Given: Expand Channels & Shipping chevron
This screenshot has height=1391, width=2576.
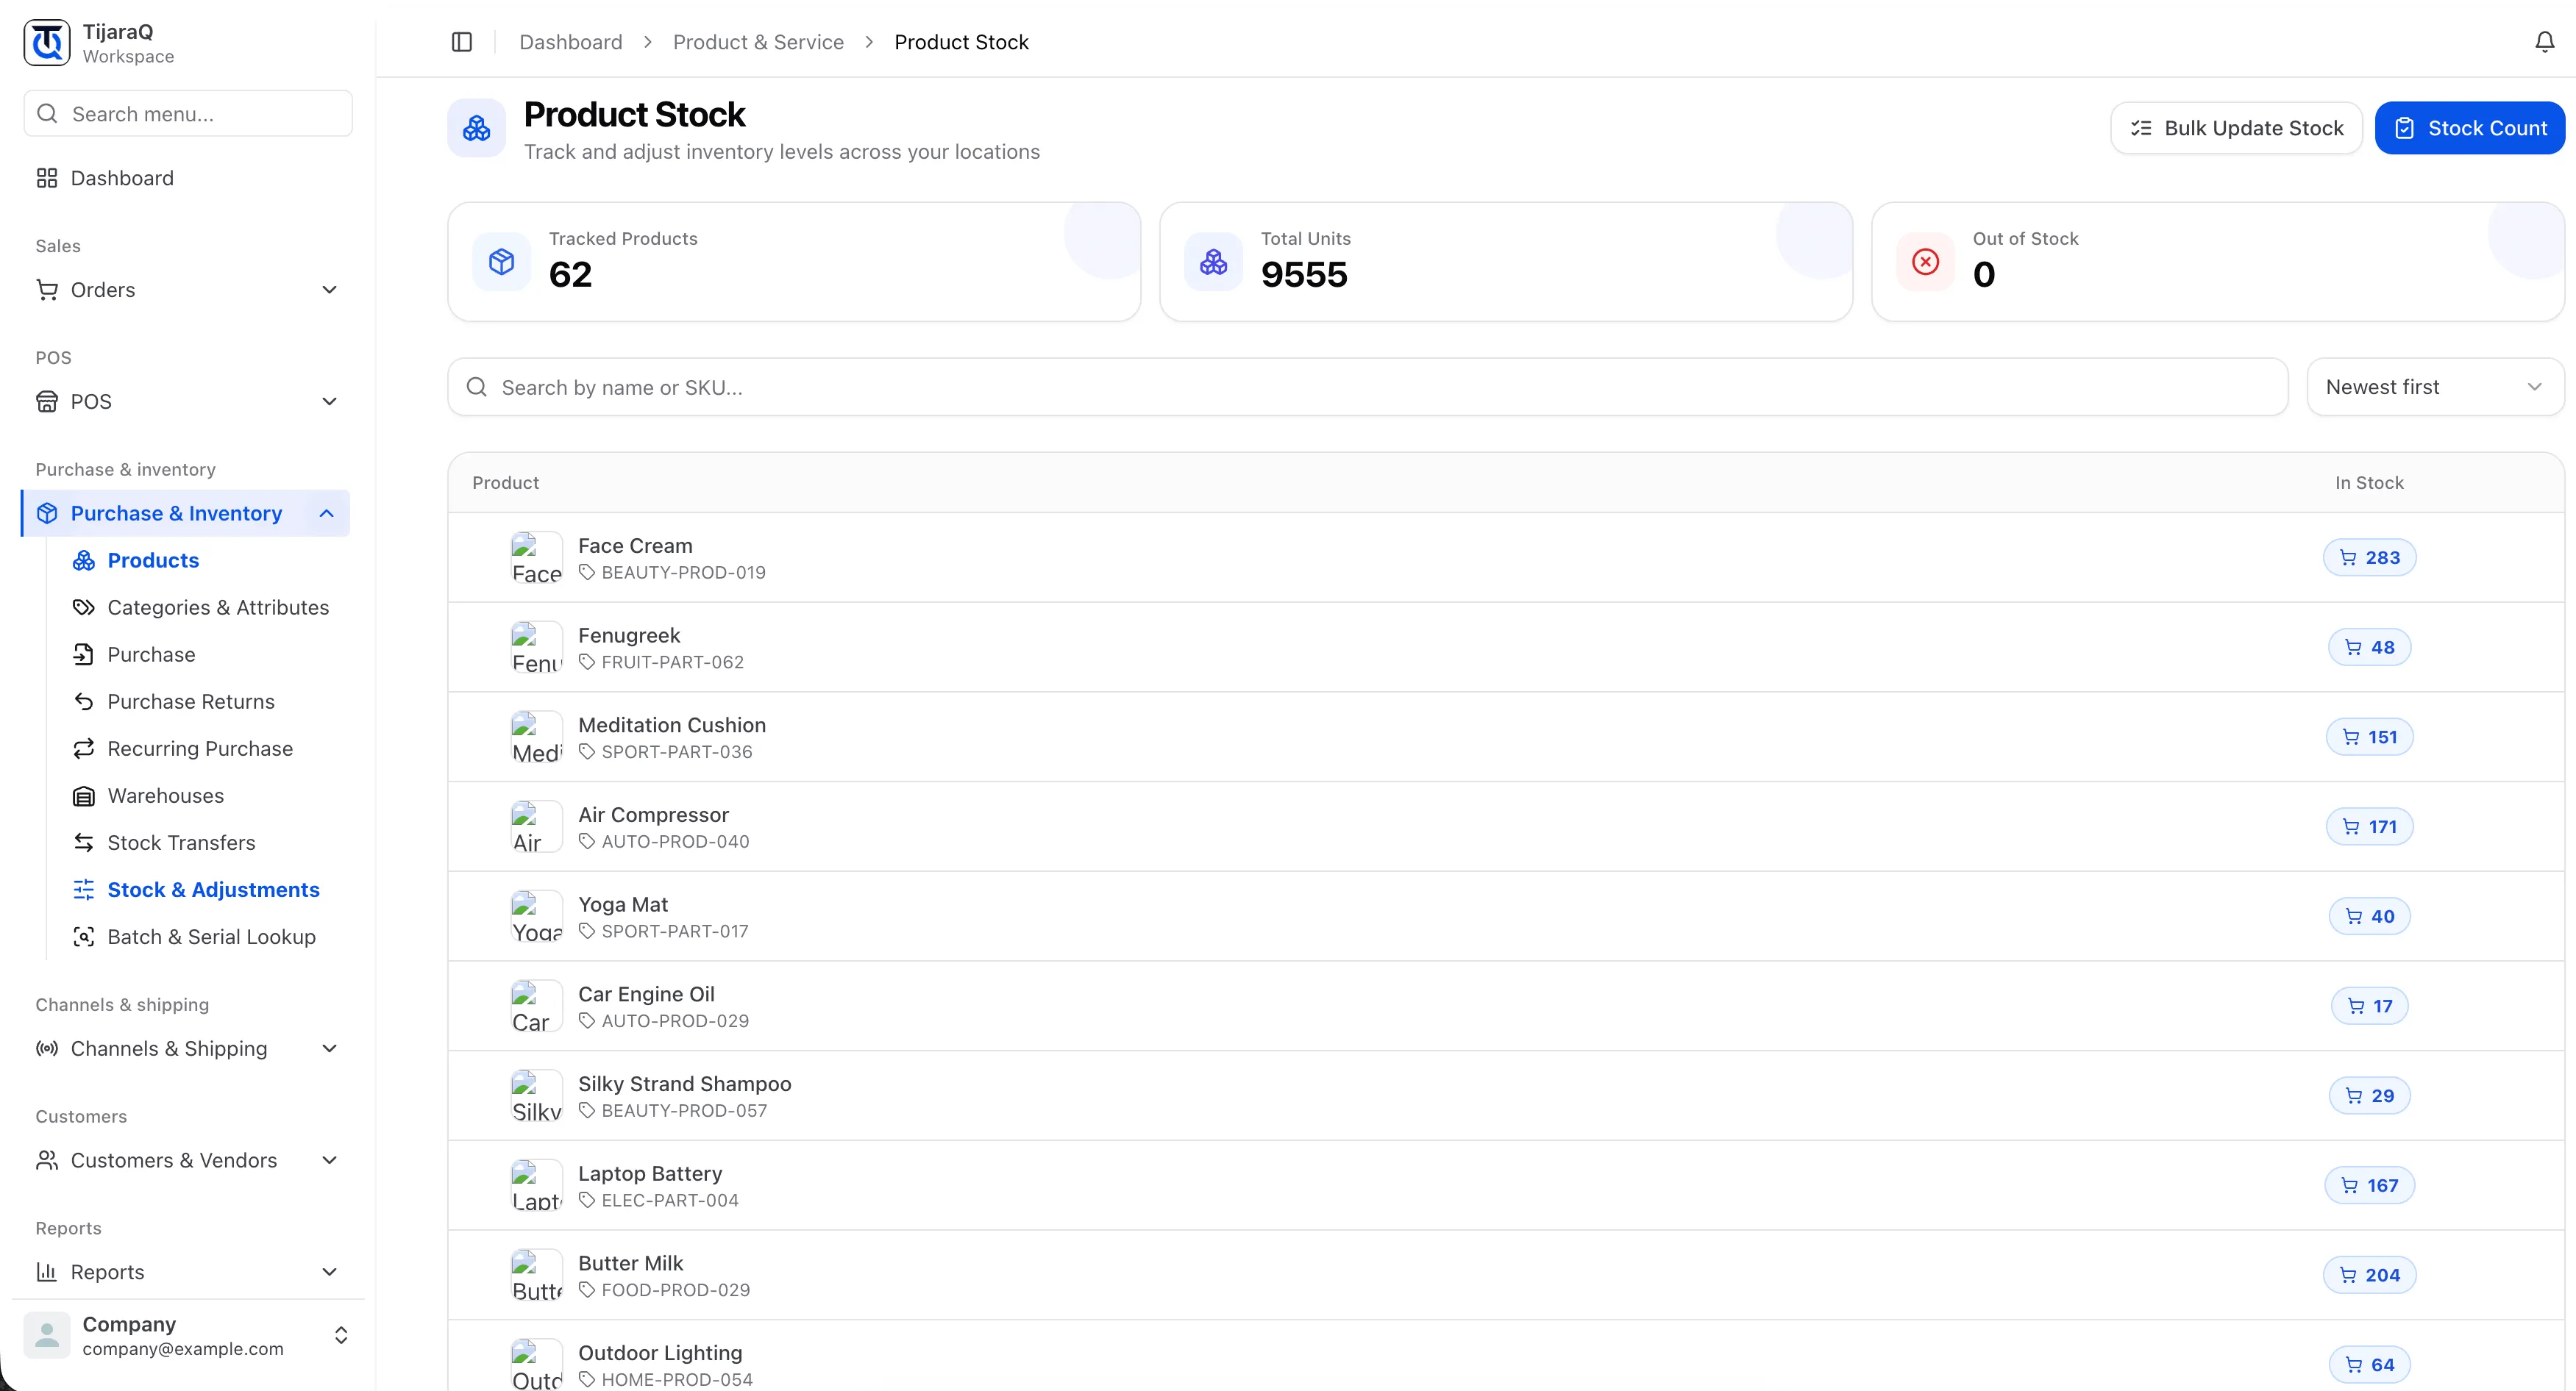Looking at the screenshot, I should 329,1049.
